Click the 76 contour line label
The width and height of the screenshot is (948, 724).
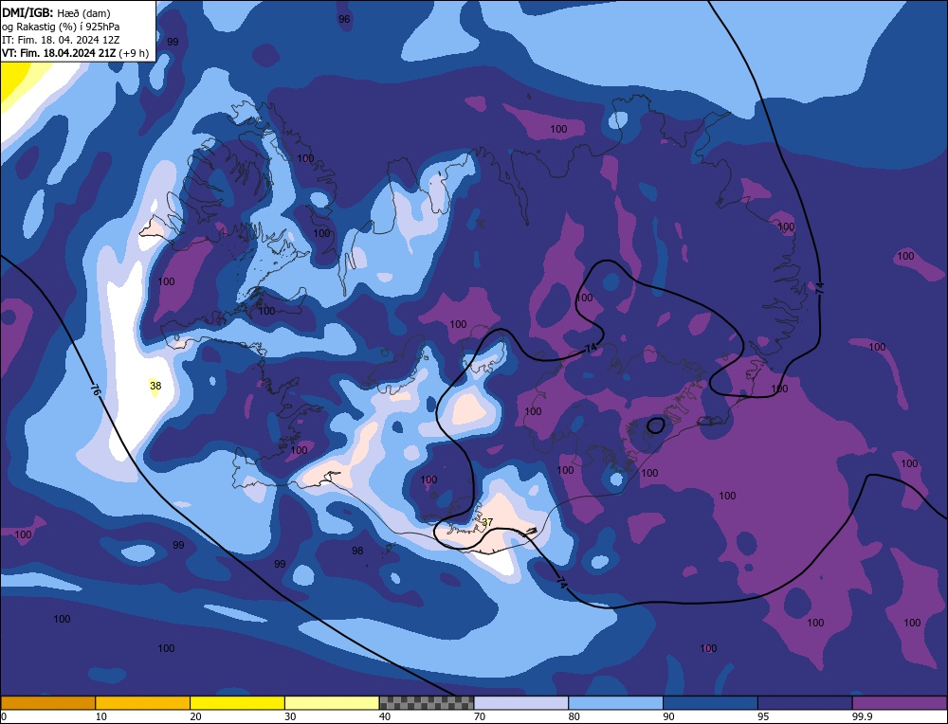[x=96, y=389]
